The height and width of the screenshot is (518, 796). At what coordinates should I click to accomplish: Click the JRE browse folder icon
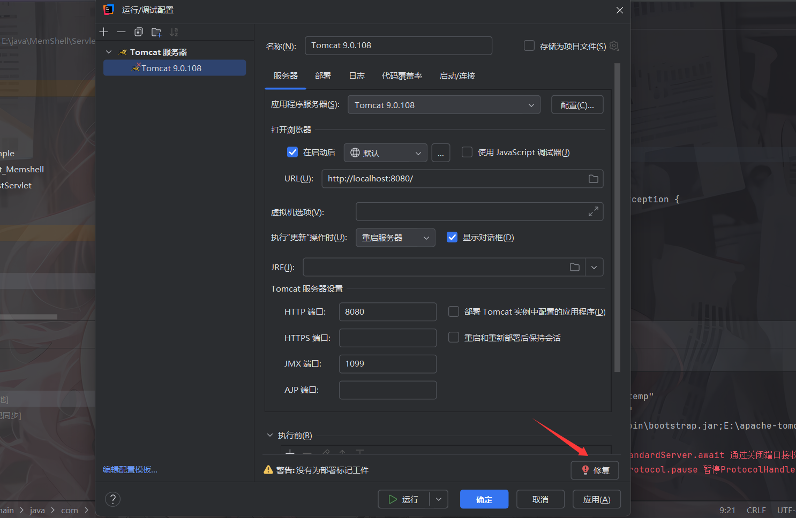575,267
